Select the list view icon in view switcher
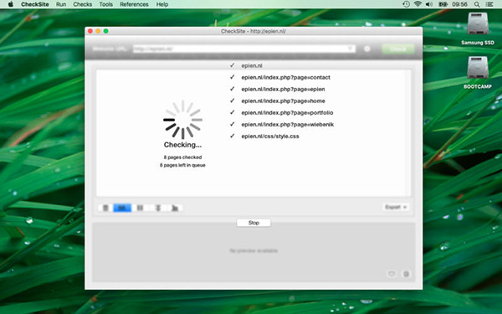This screenshot has width=502, height=314. click(105, 208)
